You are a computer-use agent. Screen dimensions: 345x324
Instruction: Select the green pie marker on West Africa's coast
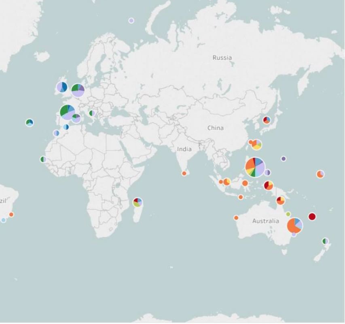click(43, 159)
